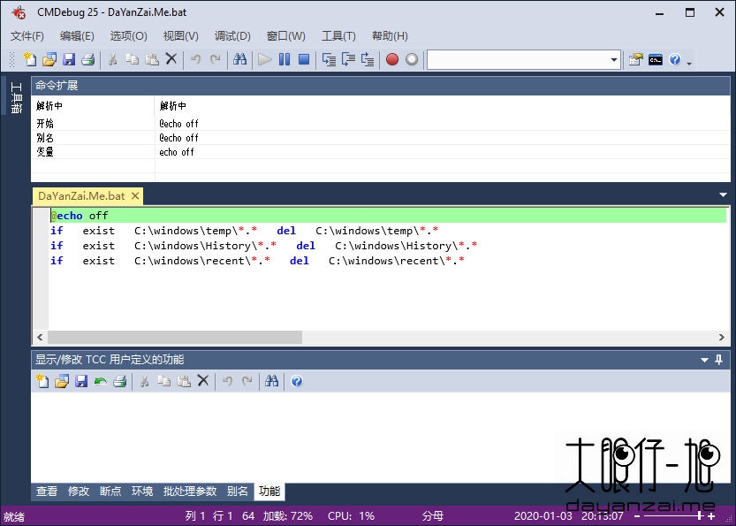The width and height of the screenshot is (736, 526).
Task: Click inside the toolbar command input field
Action: click(518, 60)
